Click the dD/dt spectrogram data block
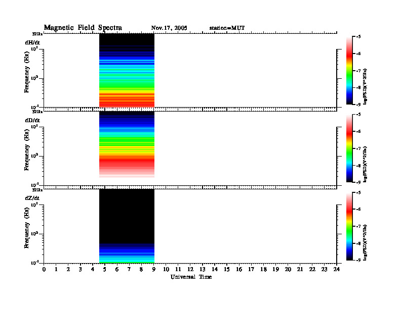 (x=127, y=144)
